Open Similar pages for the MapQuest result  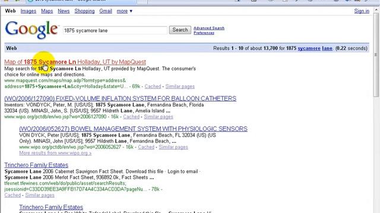click(x=180, y=86)
